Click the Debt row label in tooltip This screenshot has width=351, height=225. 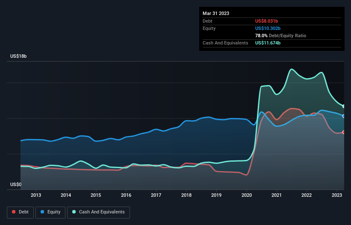[x=207, y=21]
